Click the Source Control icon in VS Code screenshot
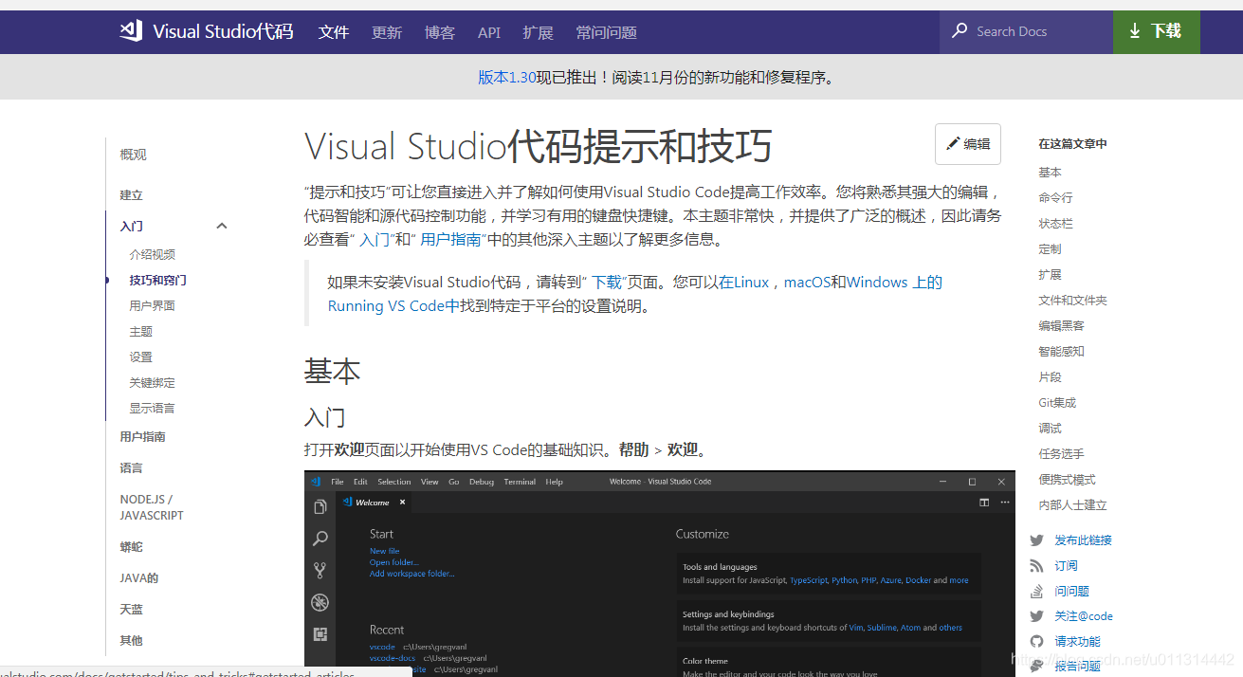Screen dimensions: 1243x677 (x=320, y=571)
